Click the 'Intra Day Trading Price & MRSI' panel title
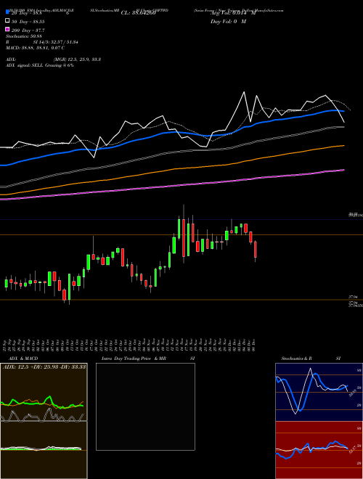 click(x=148, y=359)
